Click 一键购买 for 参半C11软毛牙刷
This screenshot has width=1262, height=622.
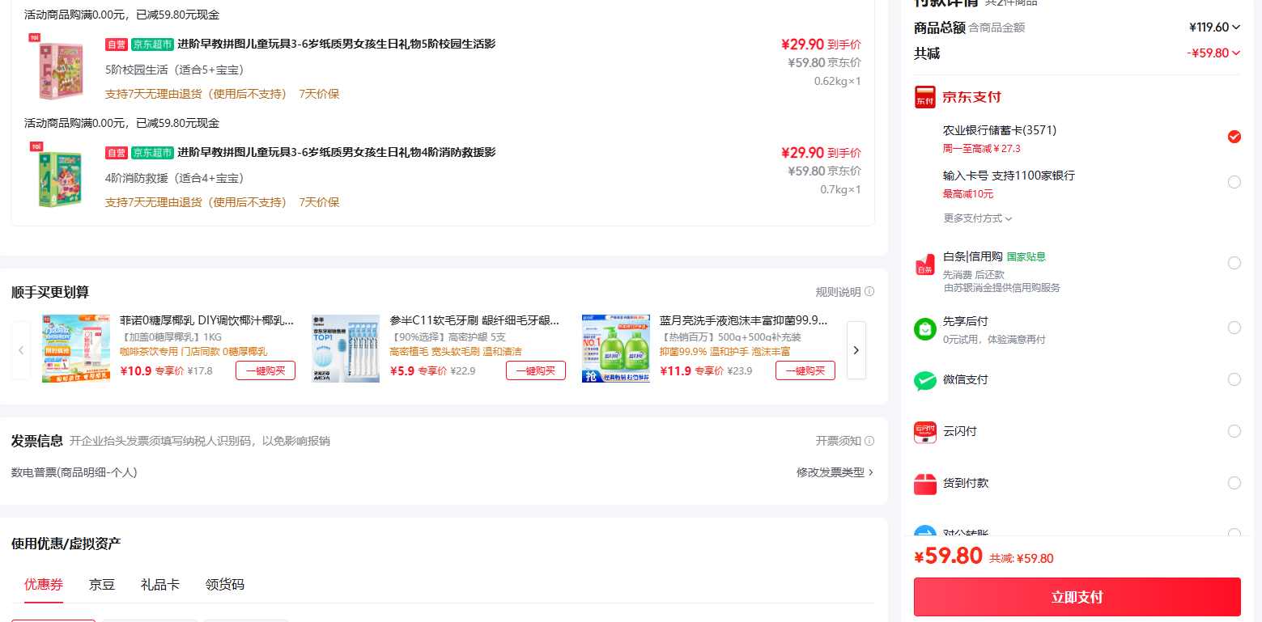tap(536, 370)
